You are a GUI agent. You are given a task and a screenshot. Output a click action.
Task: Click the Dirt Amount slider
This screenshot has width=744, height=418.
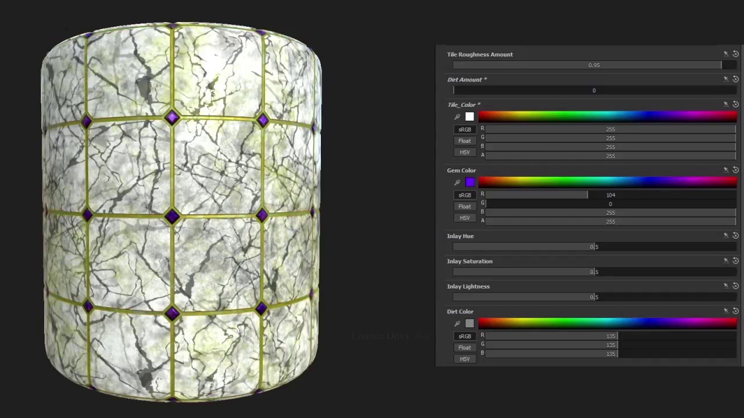pos(594,90)
